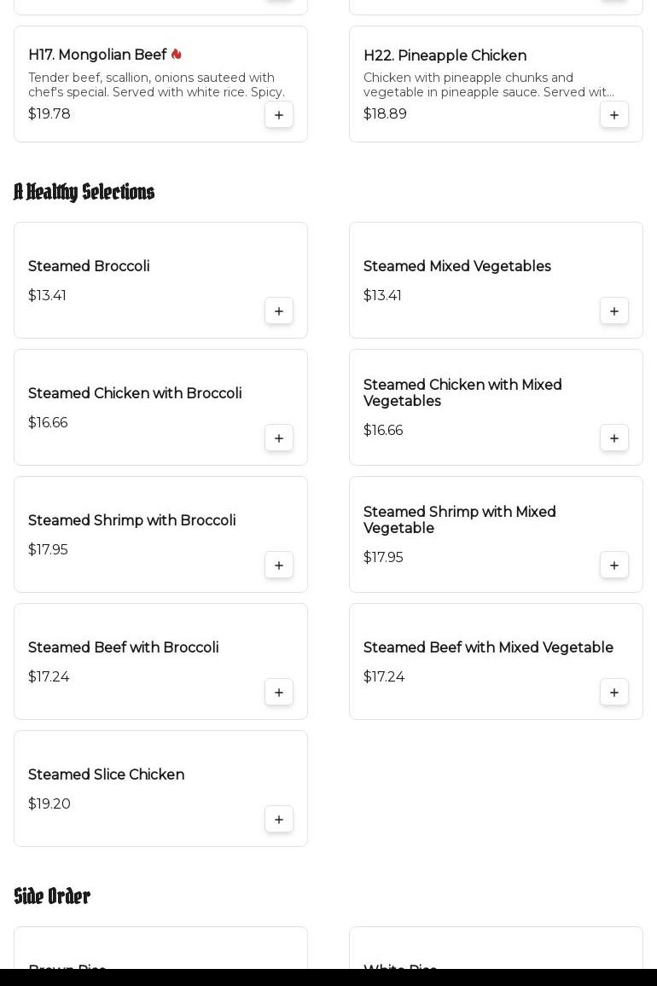Click the Mongolian Beef description text

pyautogui.click(x=156, y=84)
